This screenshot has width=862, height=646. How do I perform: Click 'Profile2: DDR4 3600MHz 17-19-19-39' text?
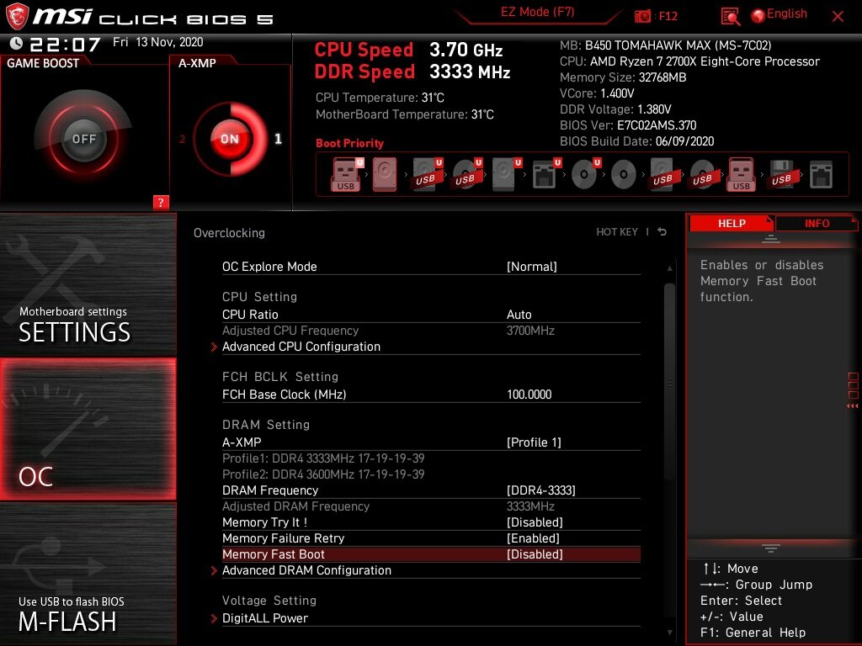[323, 474]
